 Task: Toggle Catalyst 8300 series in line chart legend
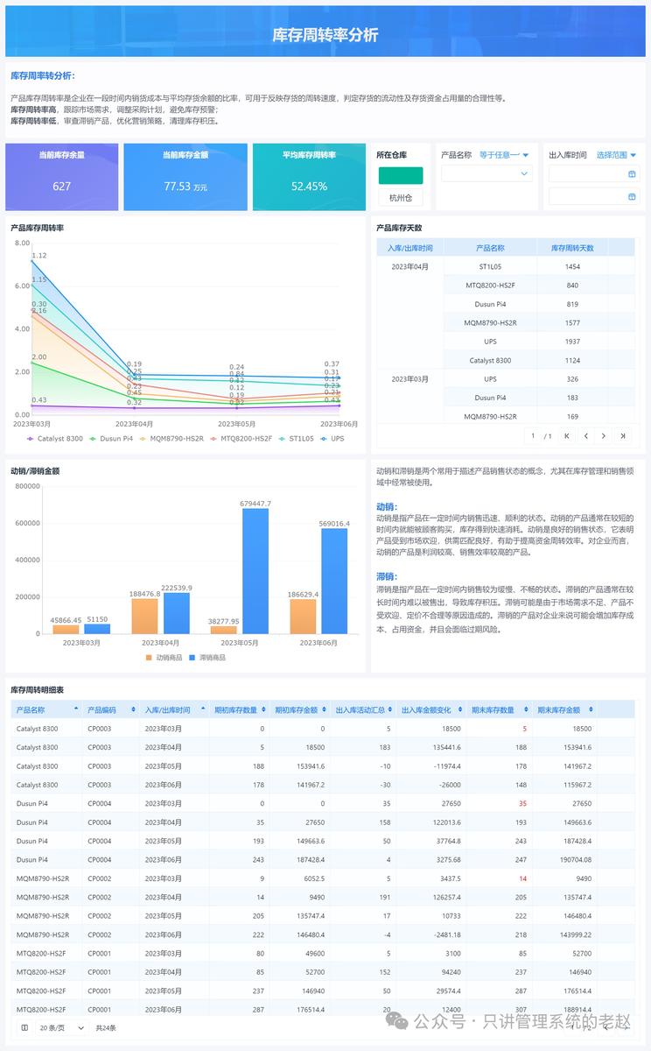55,438
